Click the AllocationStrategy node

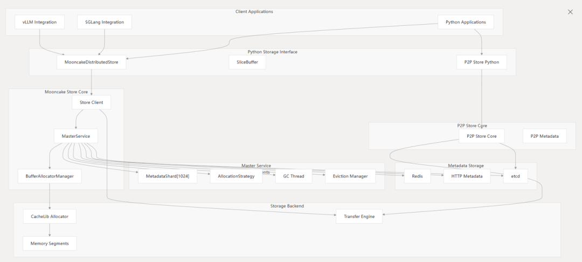coord(236,176)
